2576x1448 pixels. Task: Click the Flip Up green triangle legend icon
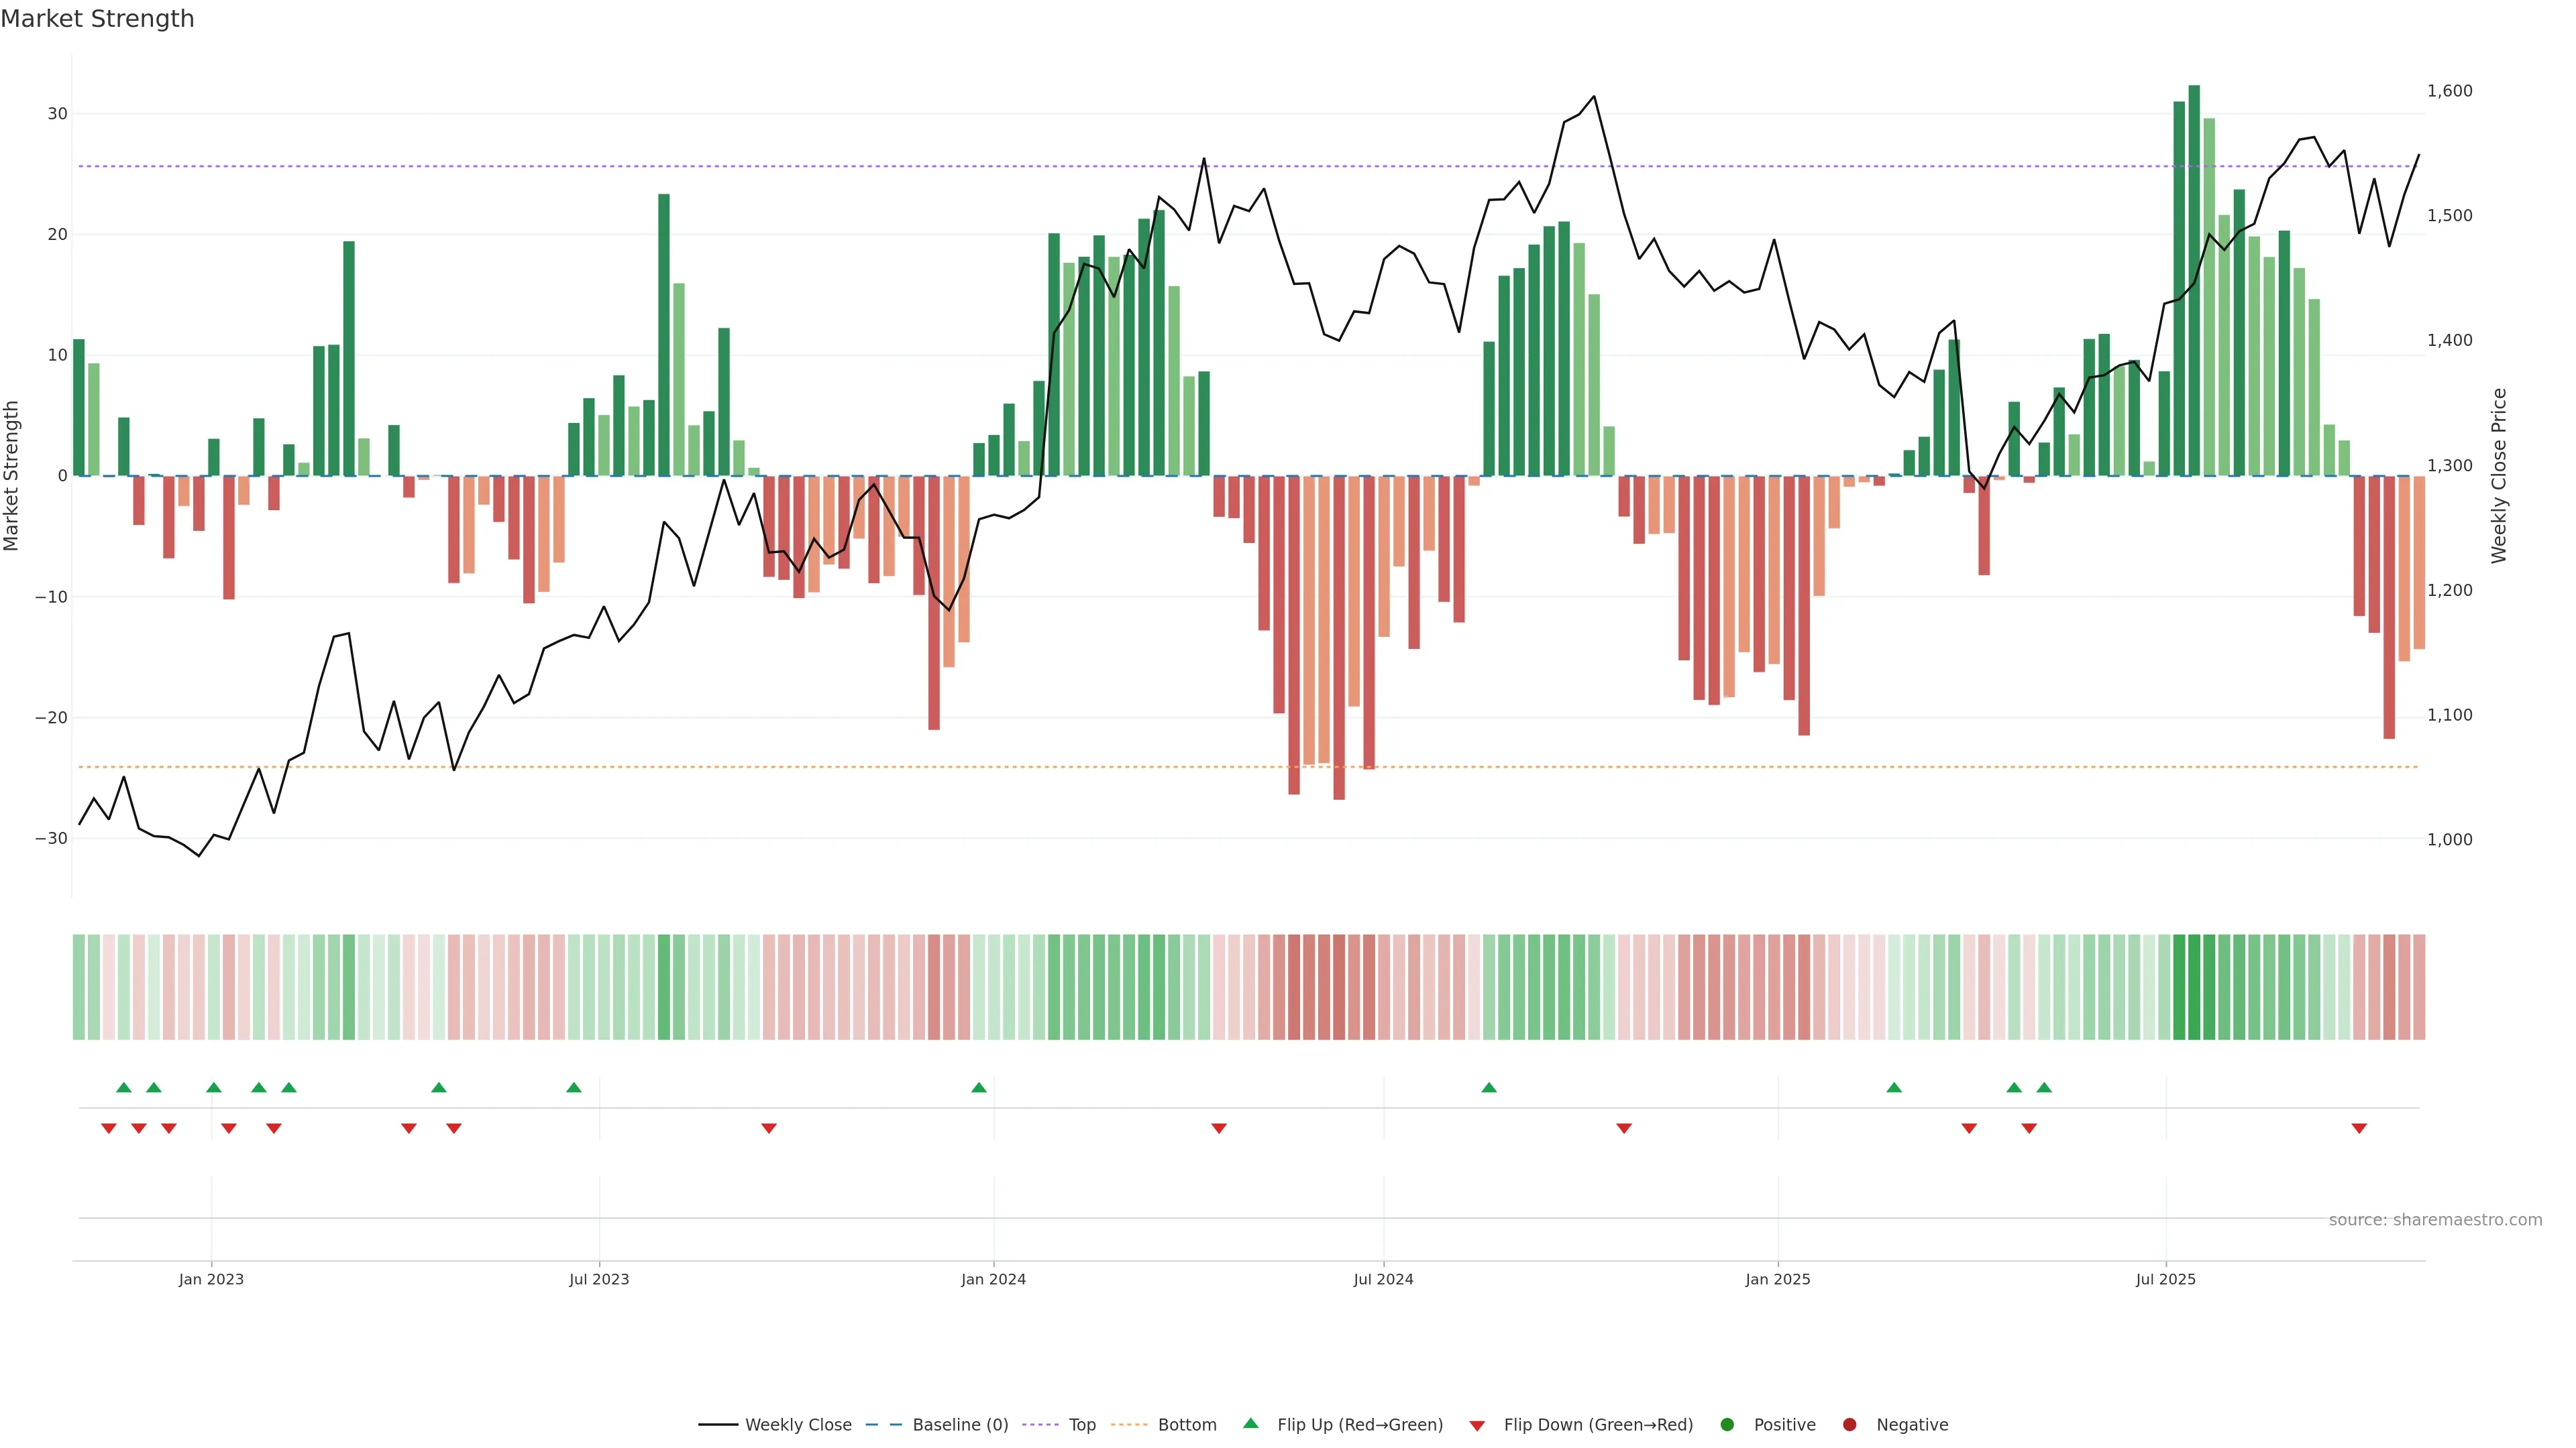coord(1250,1424)
